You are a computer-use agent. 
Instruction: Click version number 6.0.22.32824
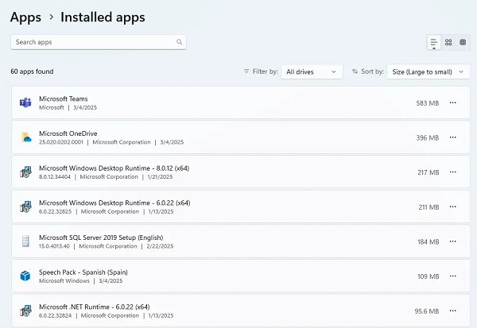click(x=55, y=315)
